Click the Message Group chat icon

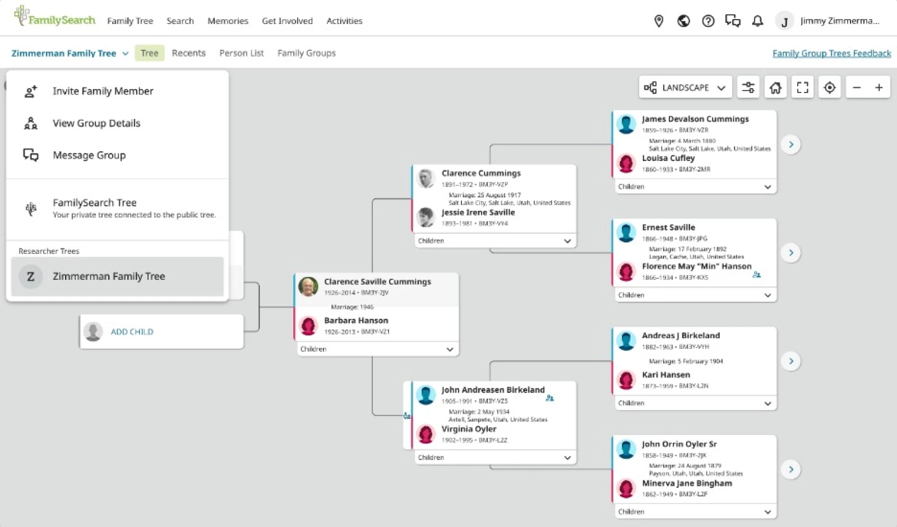pyautogui.click(x=31, y=155)
